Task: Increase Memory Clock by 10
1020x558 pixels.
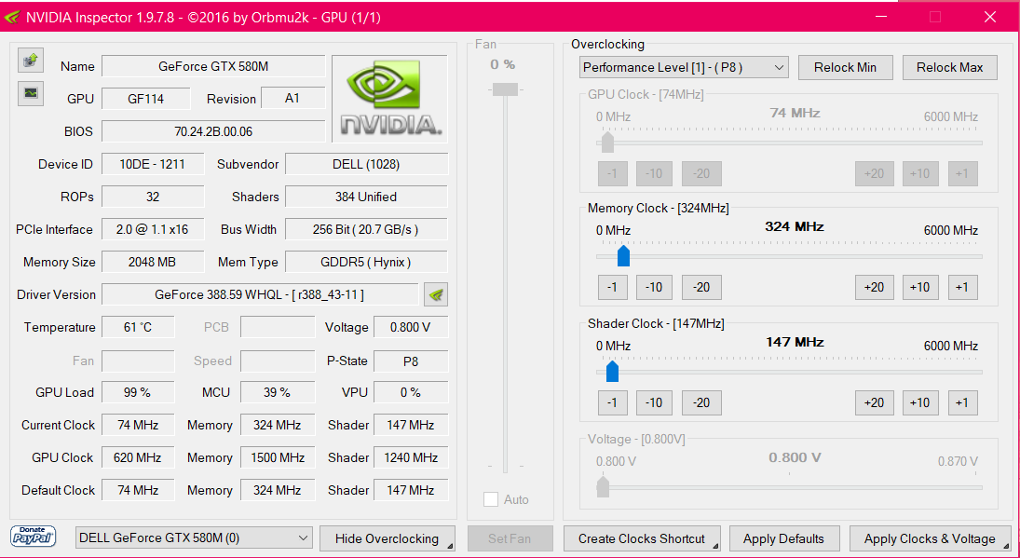Action: [919, 287]
